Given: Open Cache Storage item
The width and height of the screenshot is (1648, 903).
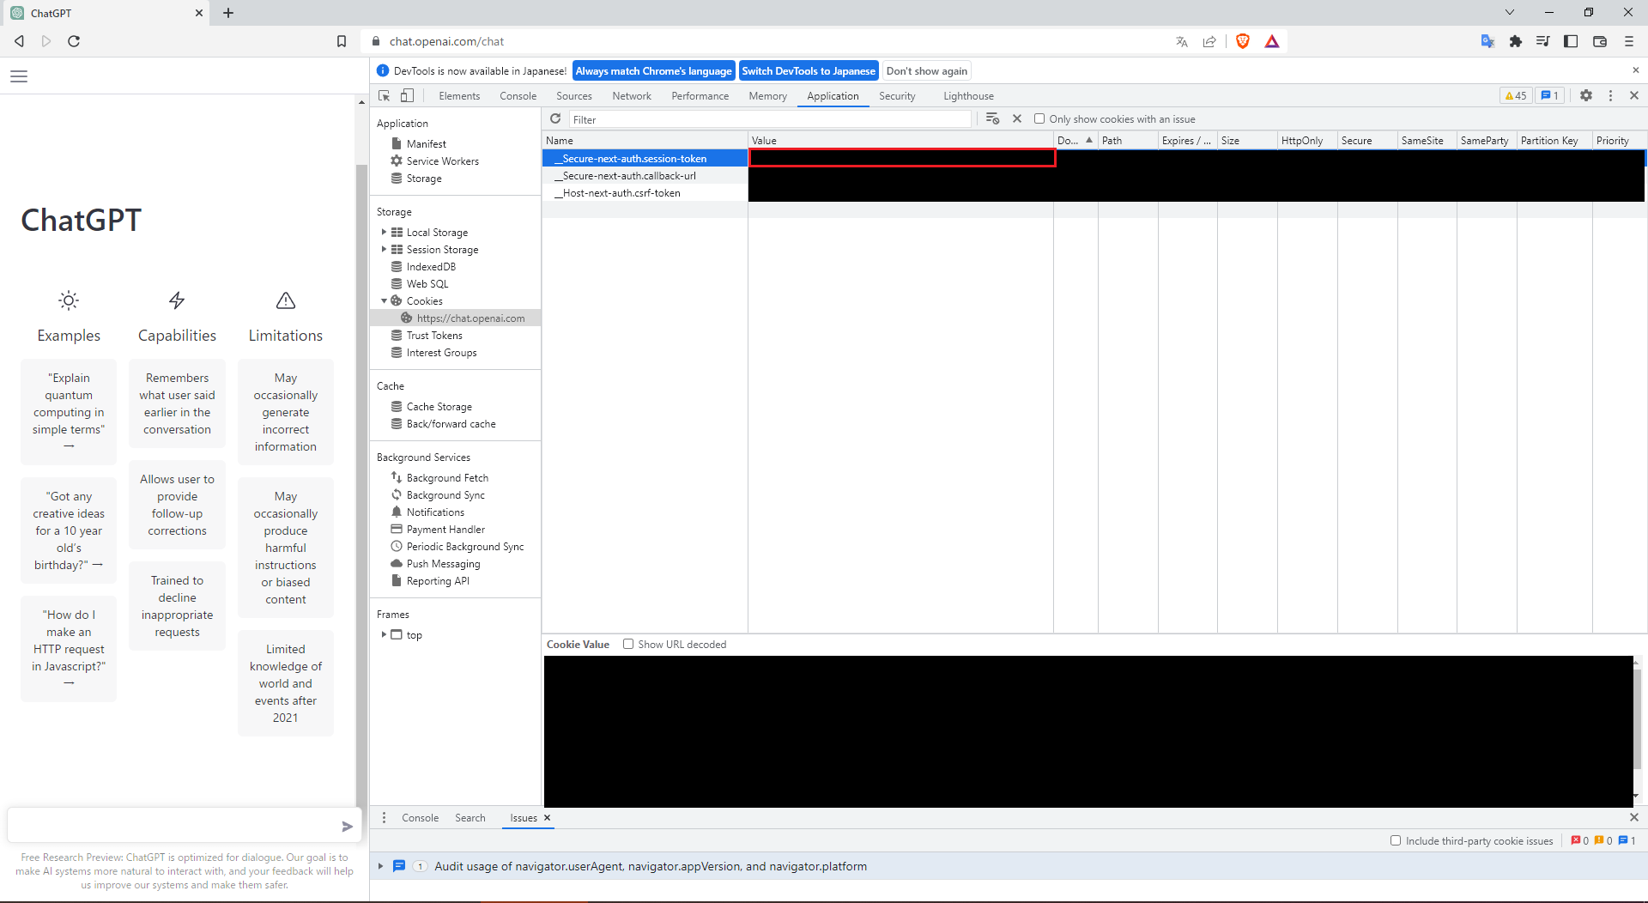Looking at the screenshot, I should 439,406.
